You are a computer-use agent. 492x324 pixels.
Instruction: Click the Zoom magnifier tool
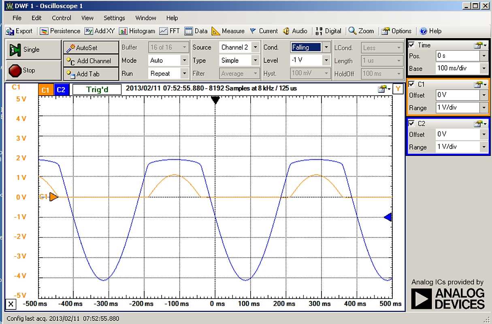click(361, 31)
